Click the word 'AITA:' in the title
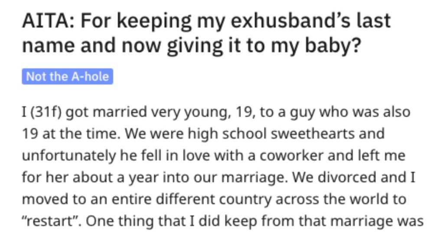444x232 pixels. [x=49, y=21]
